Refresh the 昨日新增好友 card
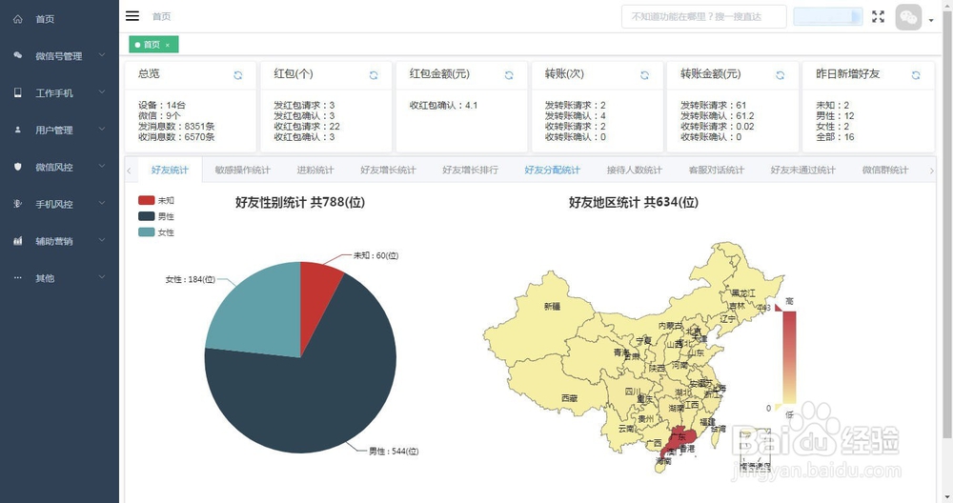This screenshot has width=953, height=503. (915, 75)
